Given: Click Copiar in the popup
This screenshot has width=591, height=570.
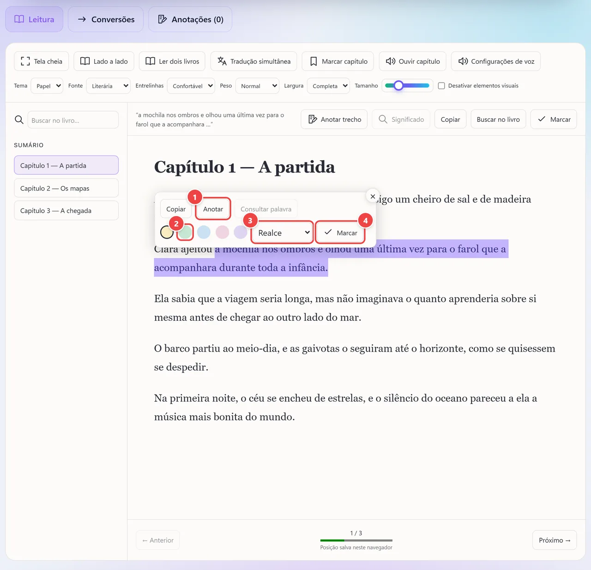Looking at the screenshot, I should coord(176,209).
